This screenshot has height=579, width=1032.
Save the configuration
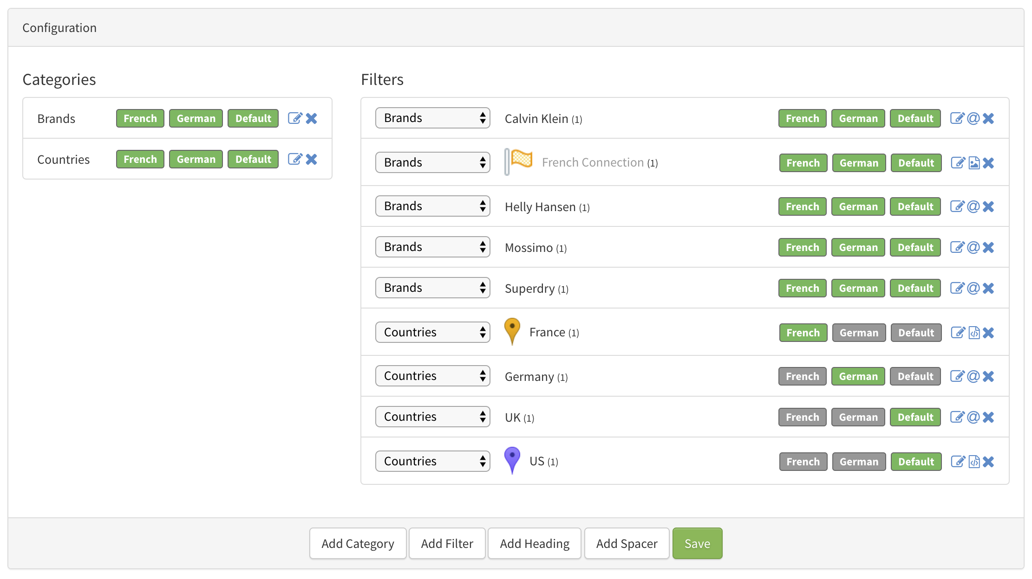click(697, 543)
